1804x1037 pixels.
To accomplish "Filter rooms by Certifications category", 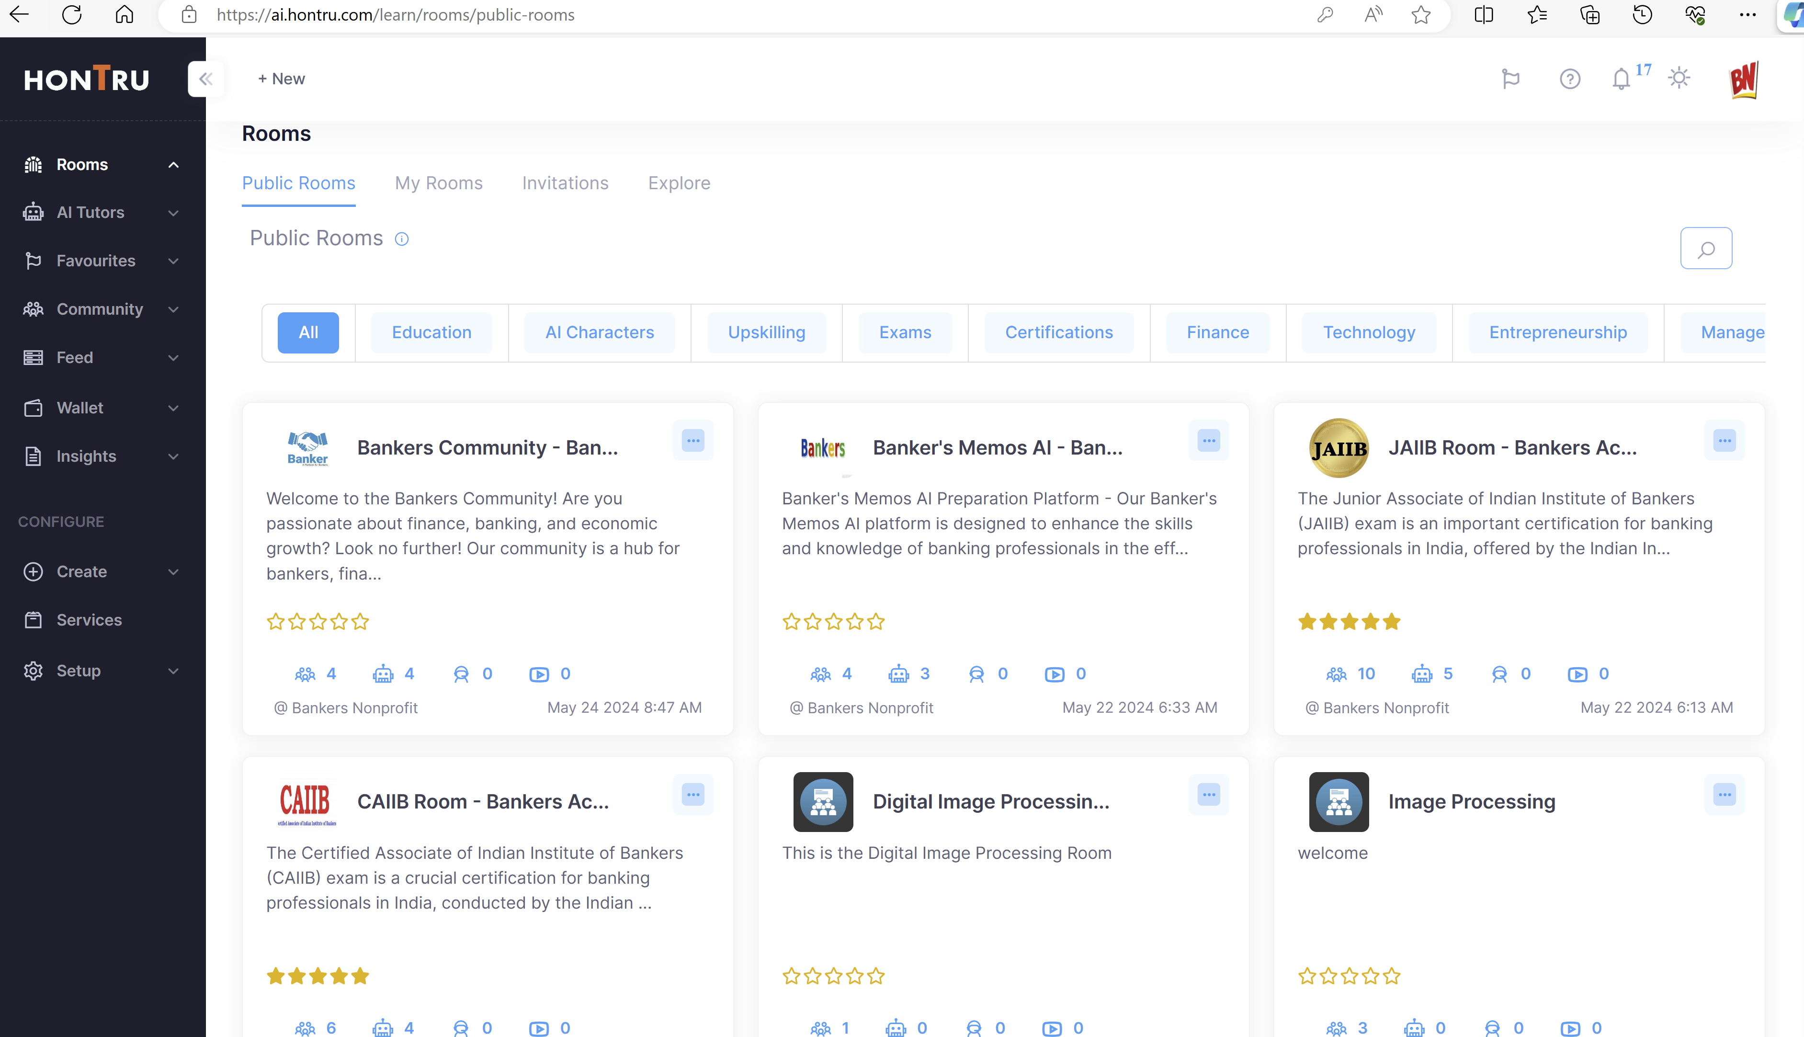I will 1059,332.
